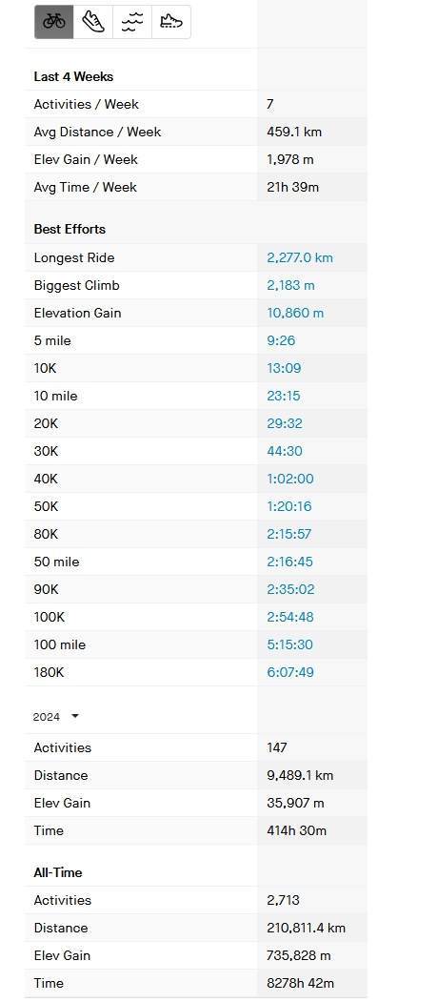Viewport: 437px width, 1002px height.
Task: View the 10,860 m Elevation Gain effort
Action: 295,313
